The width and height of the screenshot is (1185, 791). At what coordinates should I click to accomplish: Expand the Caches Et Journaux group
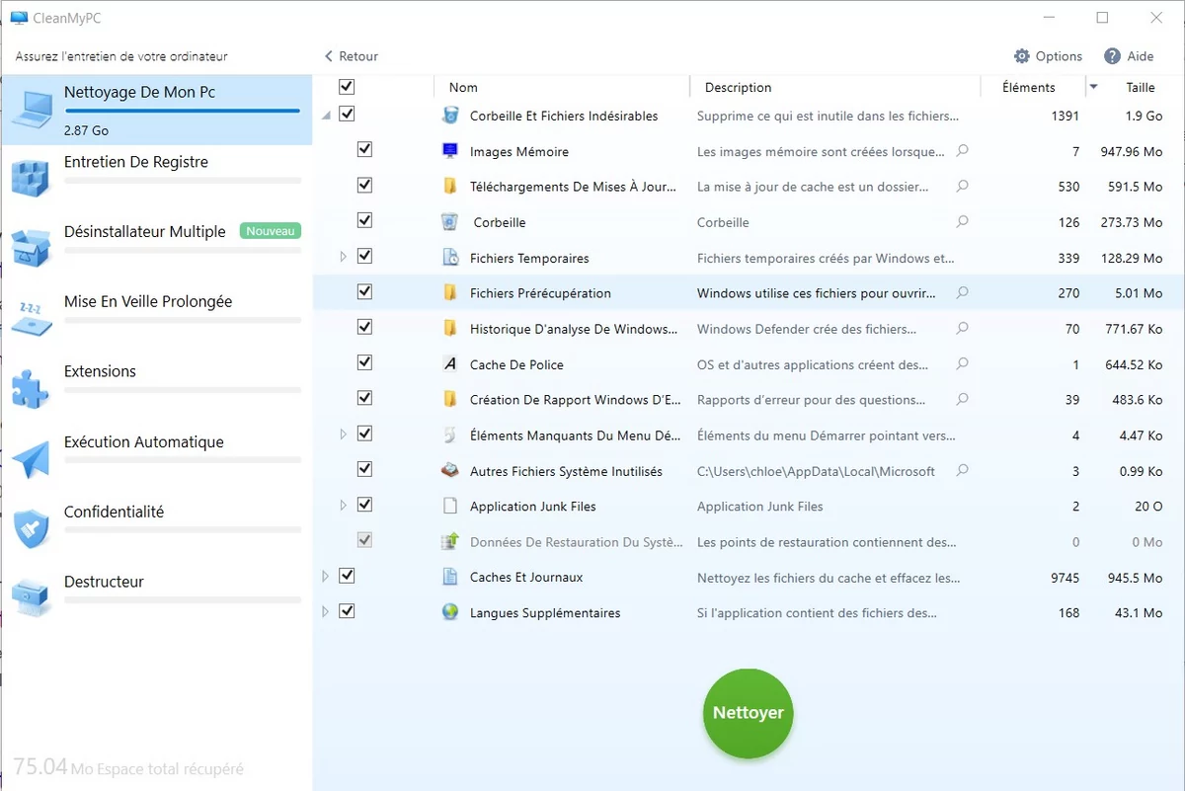326,576
